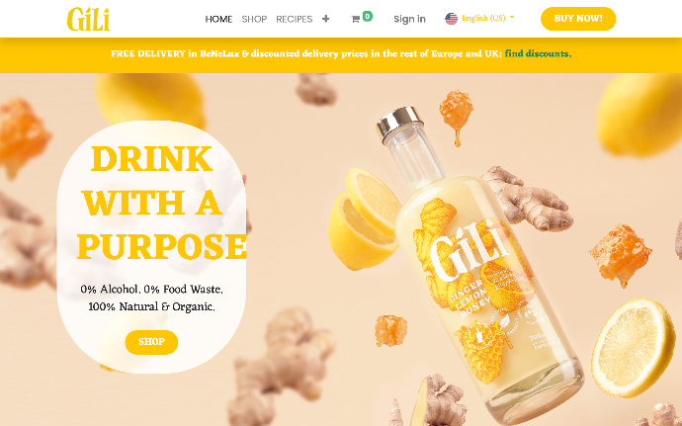This screenshot has width=682, height=426.
Task: Open the SHOP menu item
Action: click(x=254, y=19)
